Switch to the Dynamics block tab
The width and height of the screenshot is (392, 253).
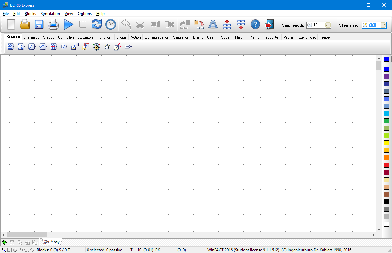pyautogui.click(x=31, y=37)
